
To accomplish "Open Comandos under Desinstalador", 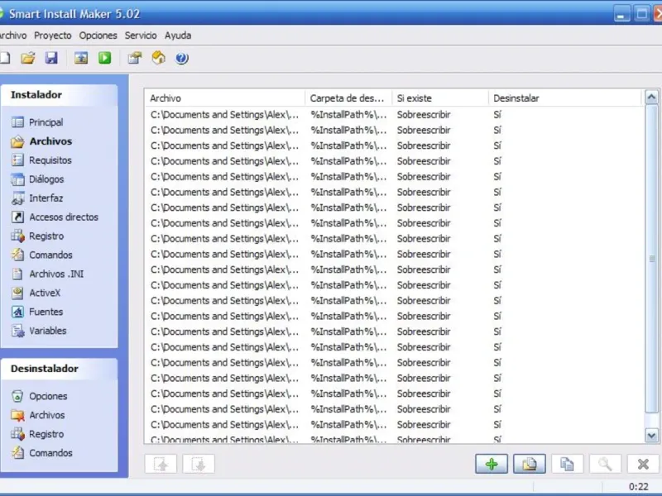I will (42, 453).
